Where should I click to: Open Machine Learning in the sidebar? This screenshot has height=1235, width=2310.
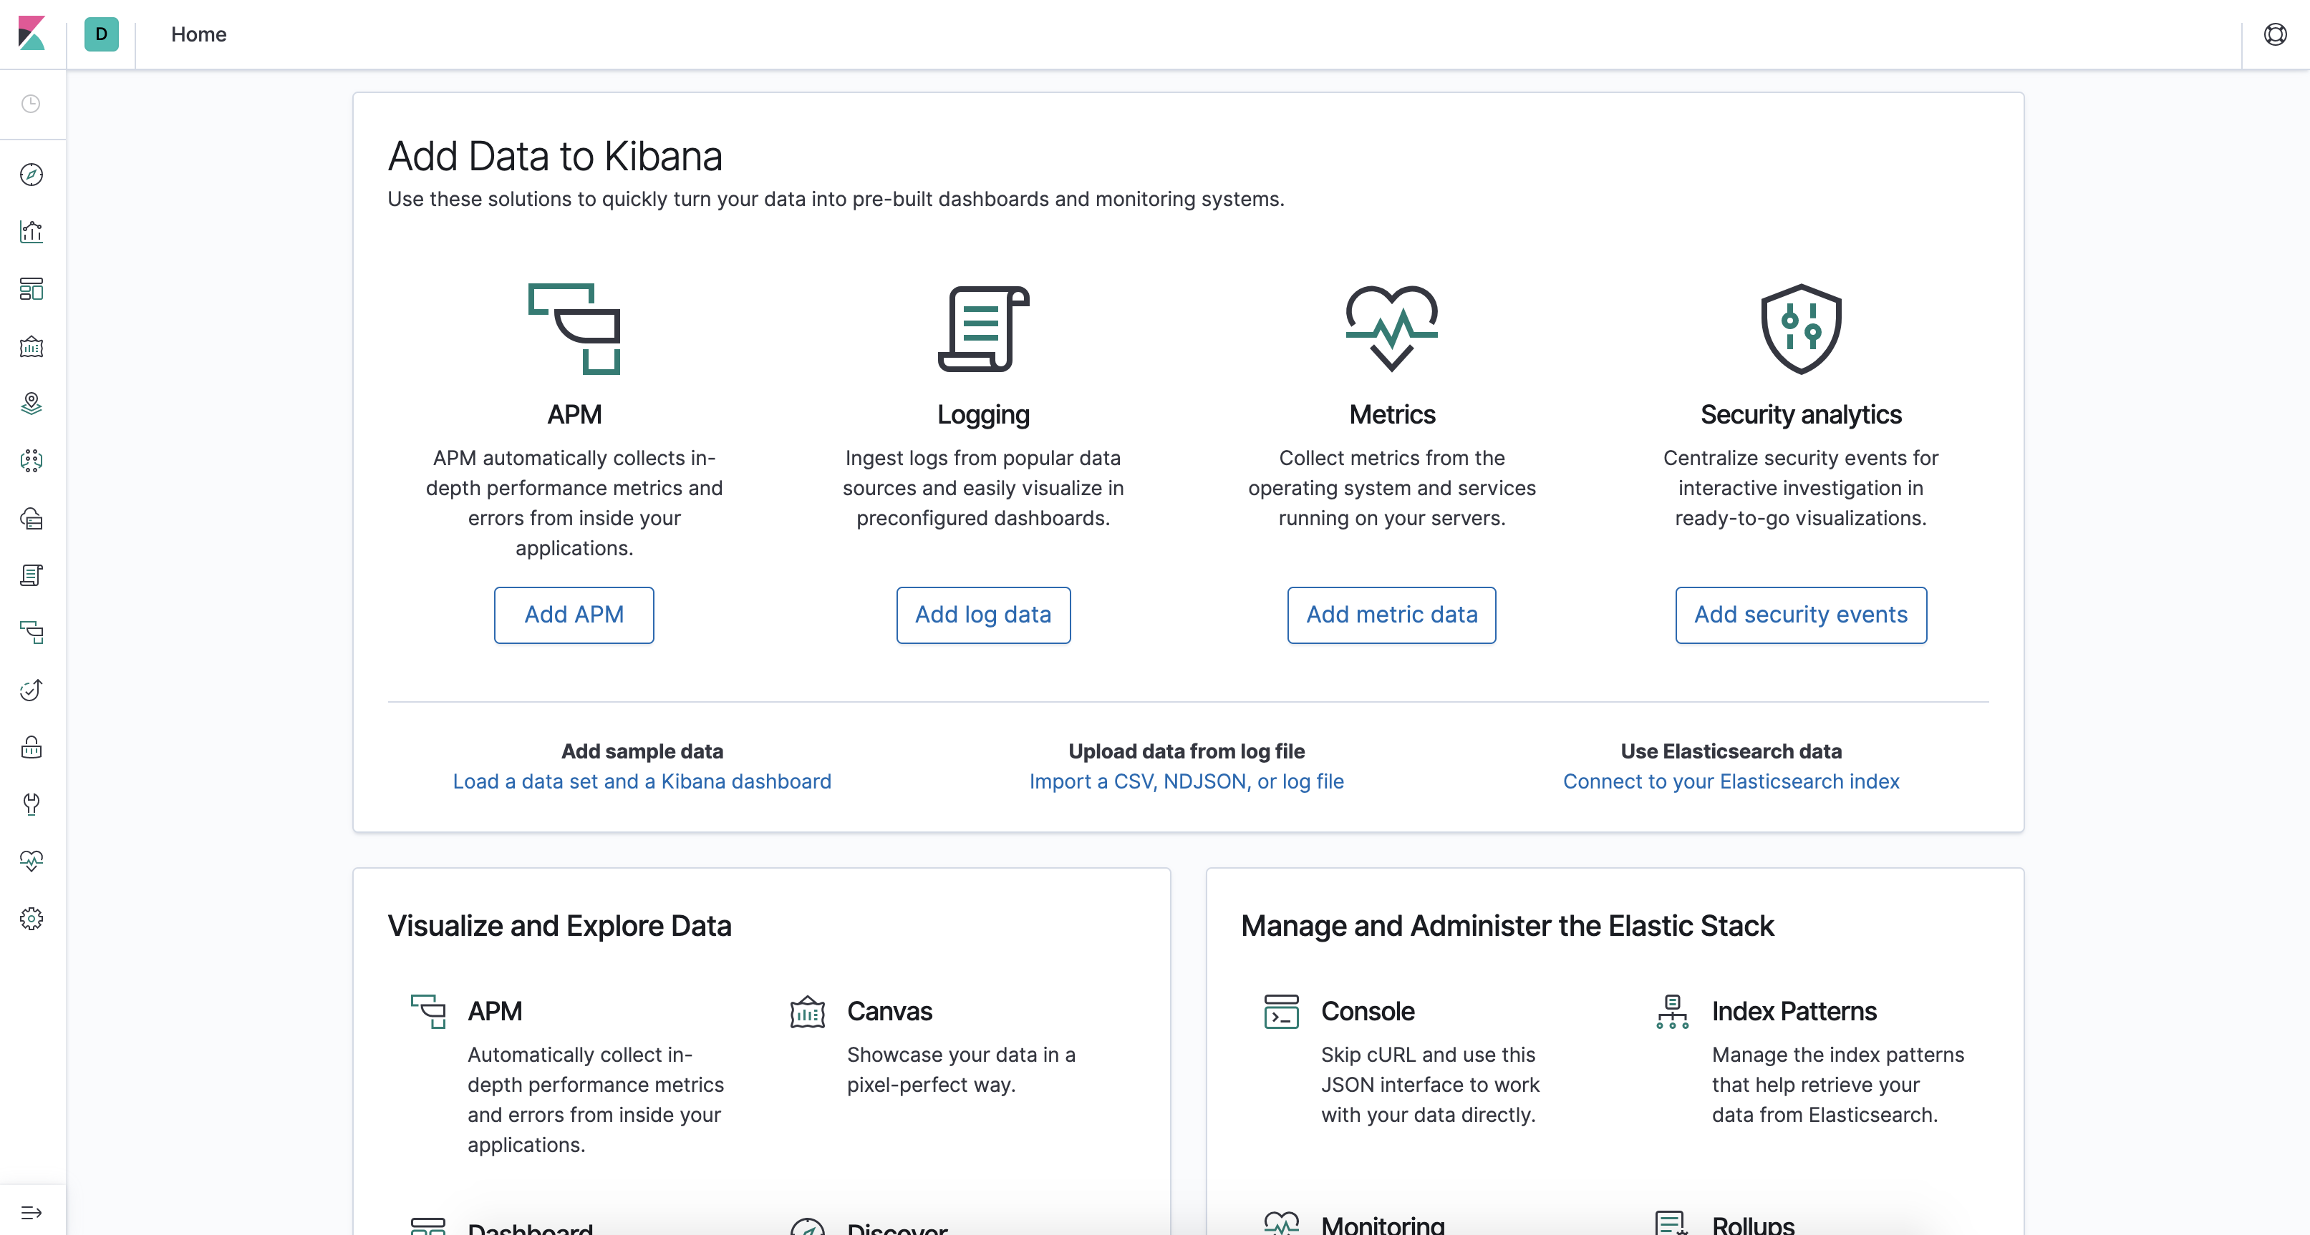pyautogui.click(x=32, y=462)
